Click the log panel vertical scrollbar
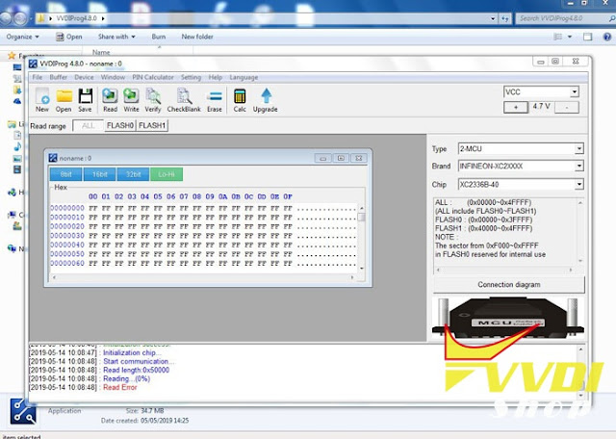Viewport: 616px width, 439px height. pyautogui.click(x=581, y=372)
